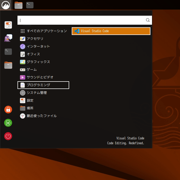Click the all-applications grid icon

(x=23, y=31)
